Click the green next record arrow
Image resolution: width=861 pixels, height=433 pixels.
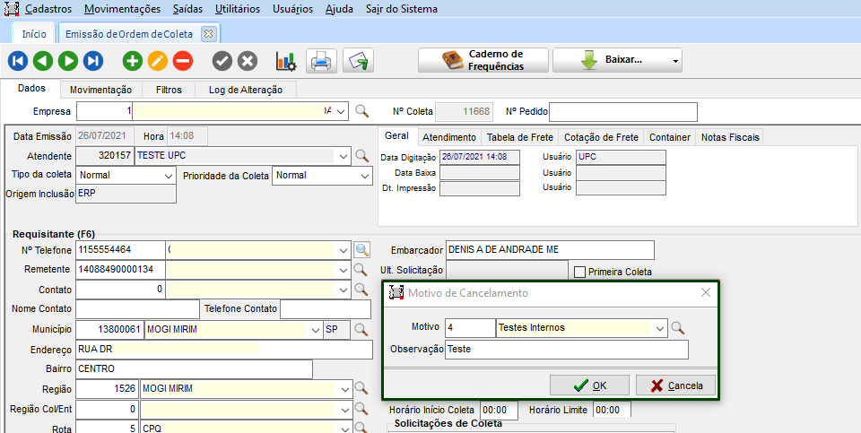click(68, 61)
